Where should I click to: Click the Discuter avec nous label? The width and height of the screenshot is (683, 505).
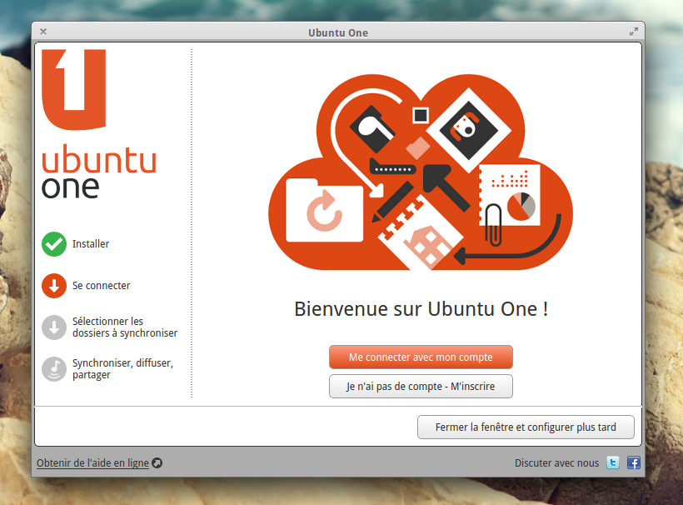click(556, 463)
